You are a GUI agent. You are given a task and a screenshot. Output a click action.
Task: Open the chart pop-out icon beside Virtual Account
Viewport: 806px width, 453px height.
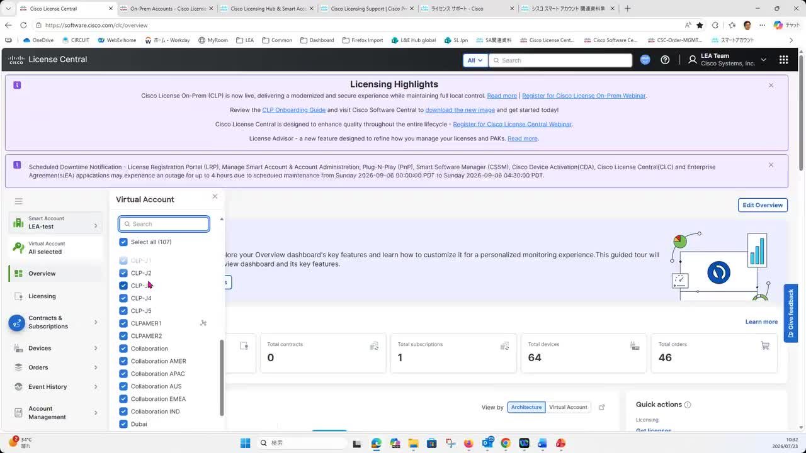click(x=602, y=407)
